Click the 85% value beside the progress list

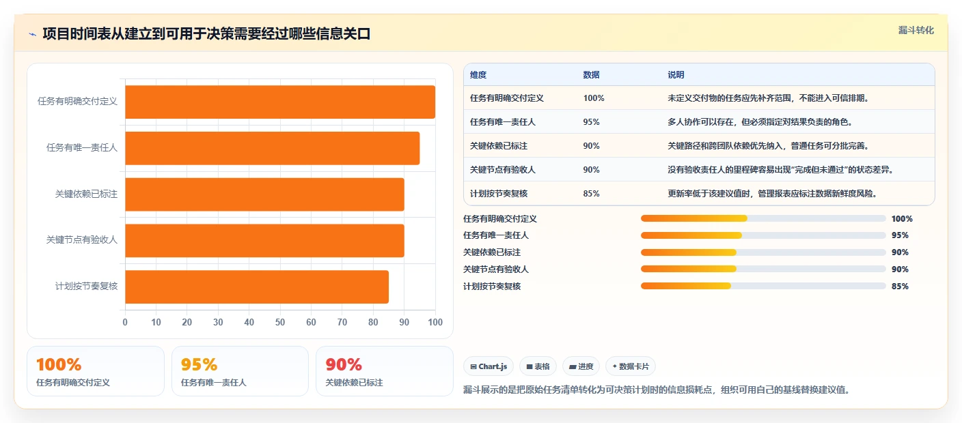point(901,287)
